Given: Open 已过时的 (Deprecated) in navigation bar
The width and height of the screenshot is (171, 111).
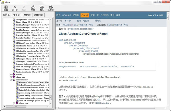Looking at the screenshot, I should [105, 15].
